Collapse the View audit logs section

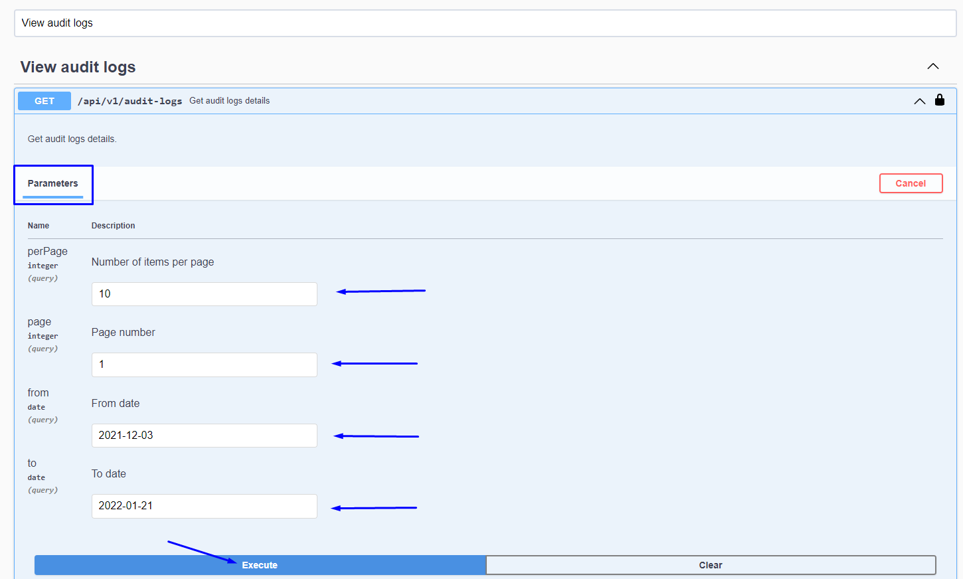pyautogui.click(x=932, y=66)
